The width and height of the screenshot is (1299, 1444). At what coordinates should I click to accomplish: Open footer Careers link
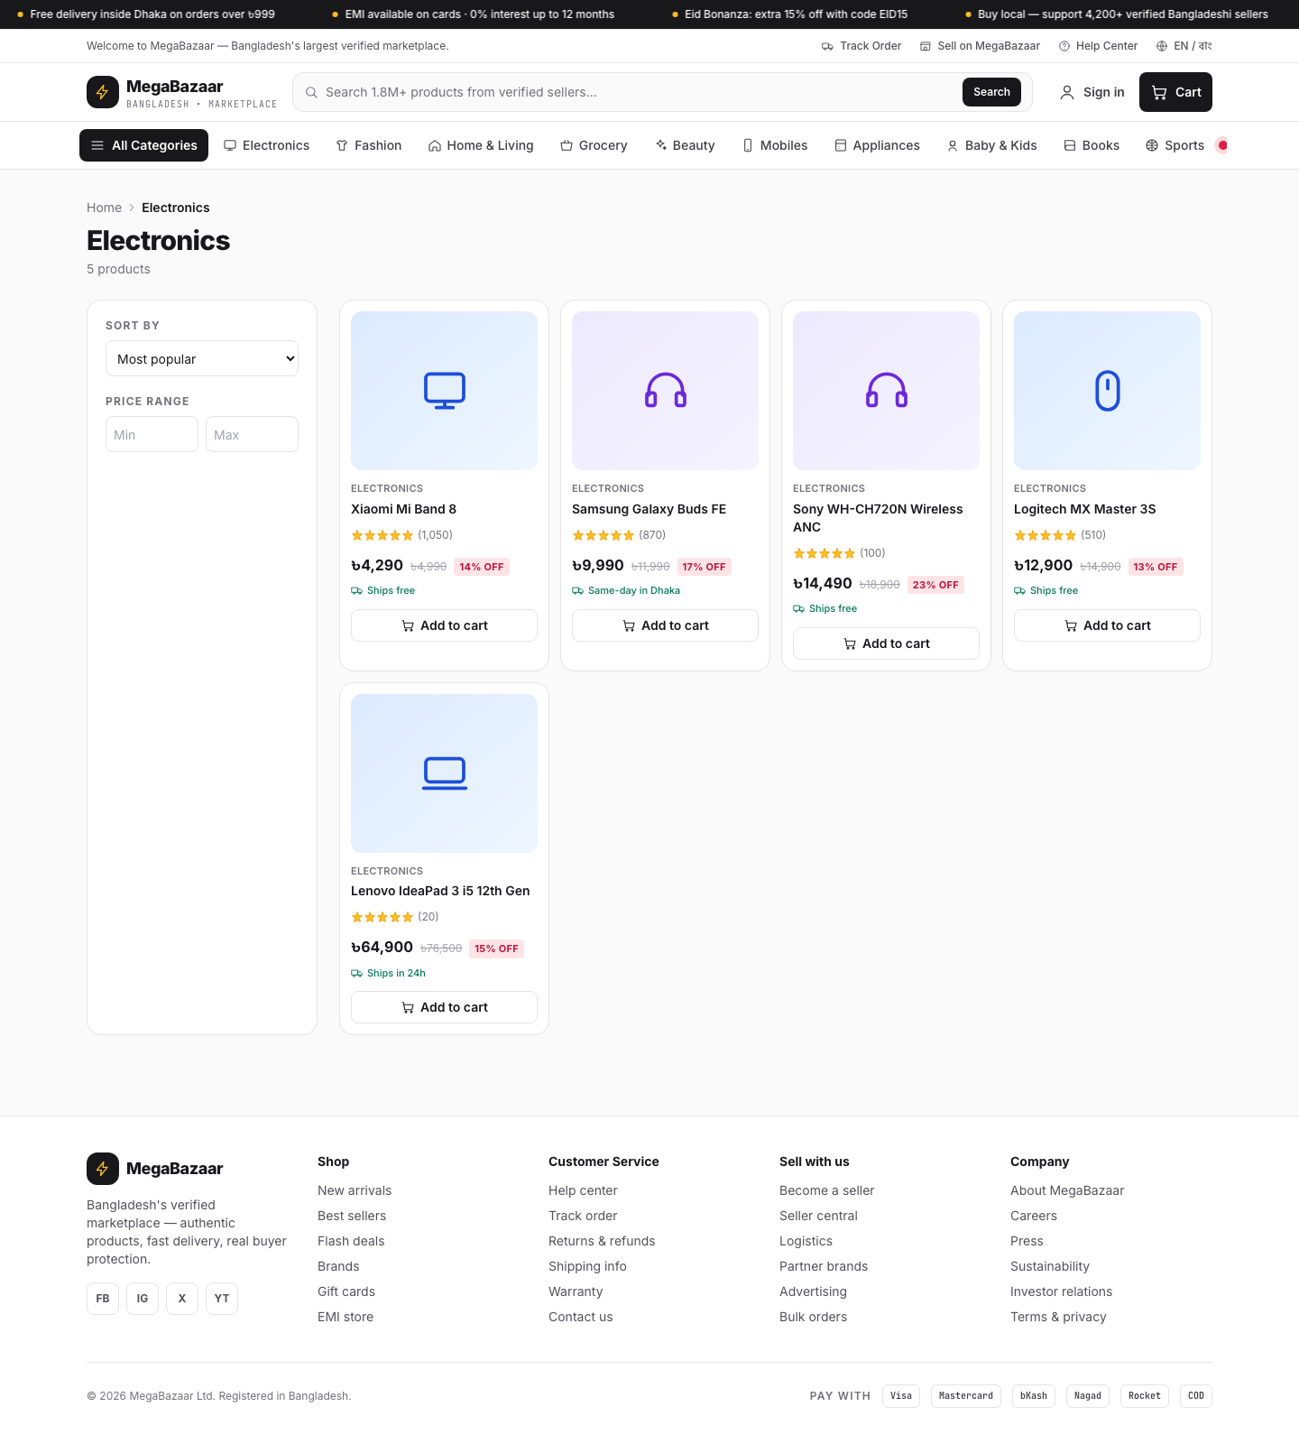[x=1034, y=1216]
